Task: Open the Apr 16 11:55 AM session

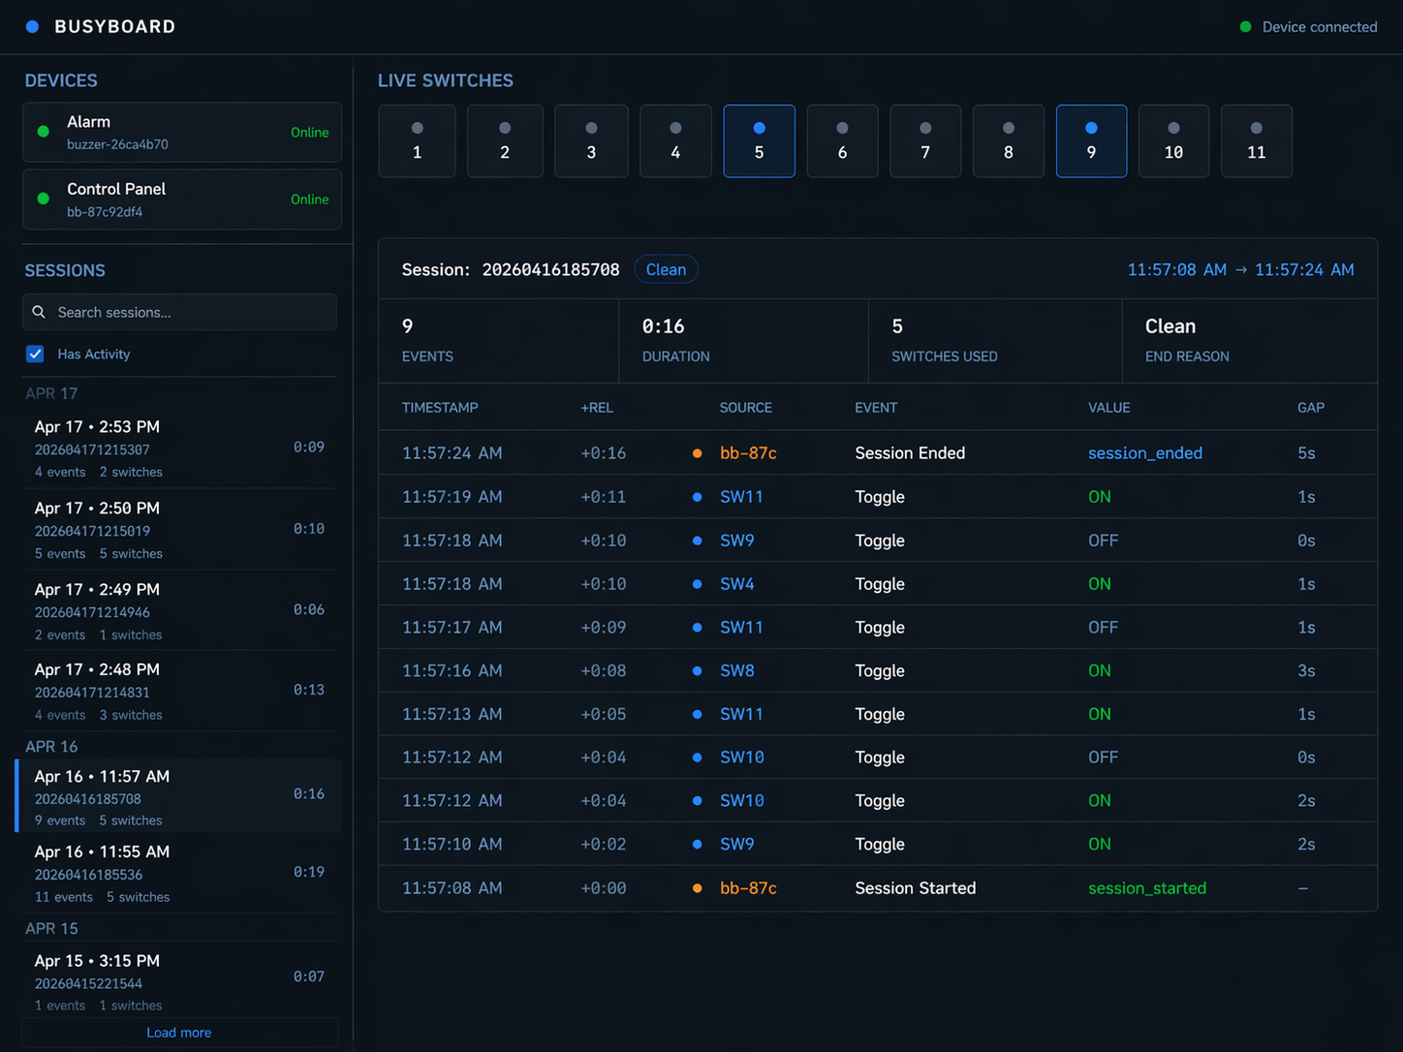Action: pos(179,873)
